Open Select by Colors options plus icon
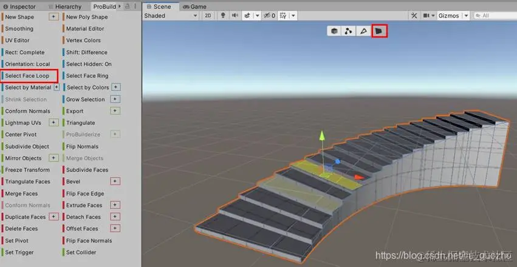Viewport: 517px width, 267px height. pyautogui.click(x=115, y=87)
